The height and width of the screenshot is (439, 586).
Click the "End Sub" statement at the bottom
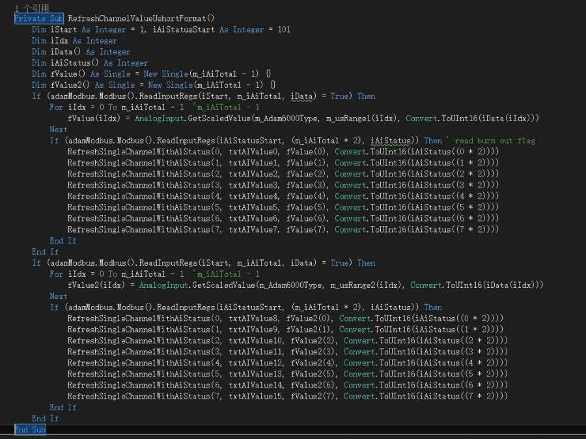(30, 429)
